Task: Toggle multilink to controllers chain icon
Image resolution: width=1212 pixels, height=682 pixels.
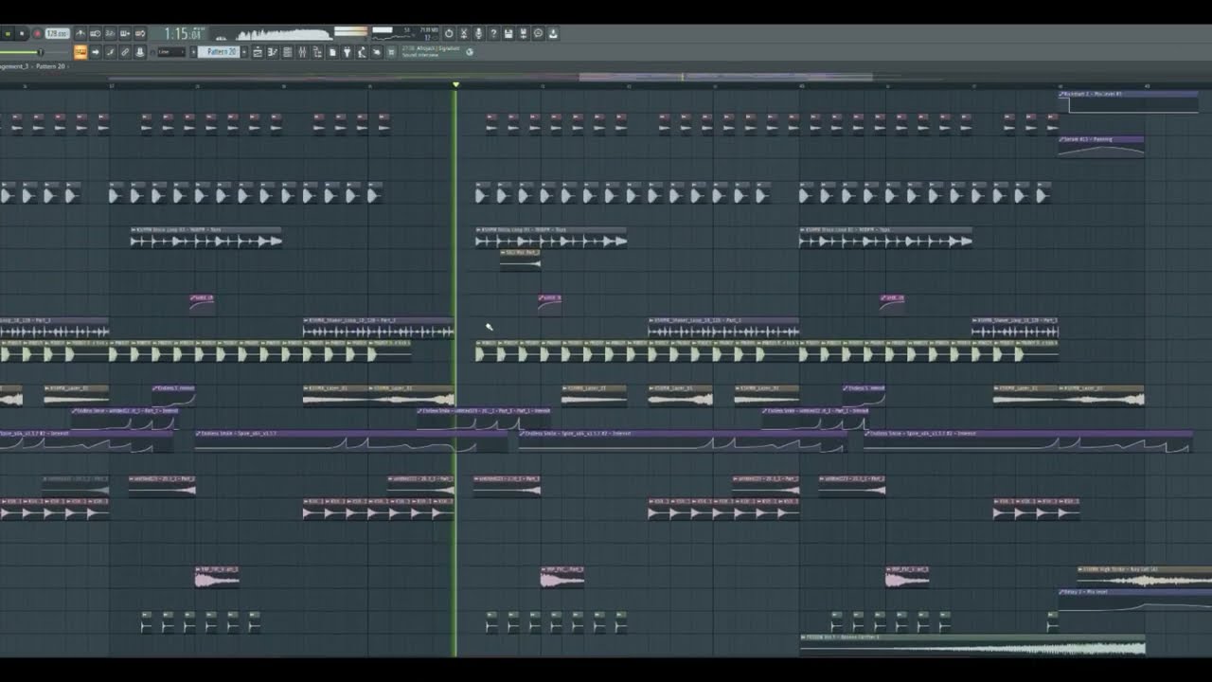Action: (x=125, y=52)
